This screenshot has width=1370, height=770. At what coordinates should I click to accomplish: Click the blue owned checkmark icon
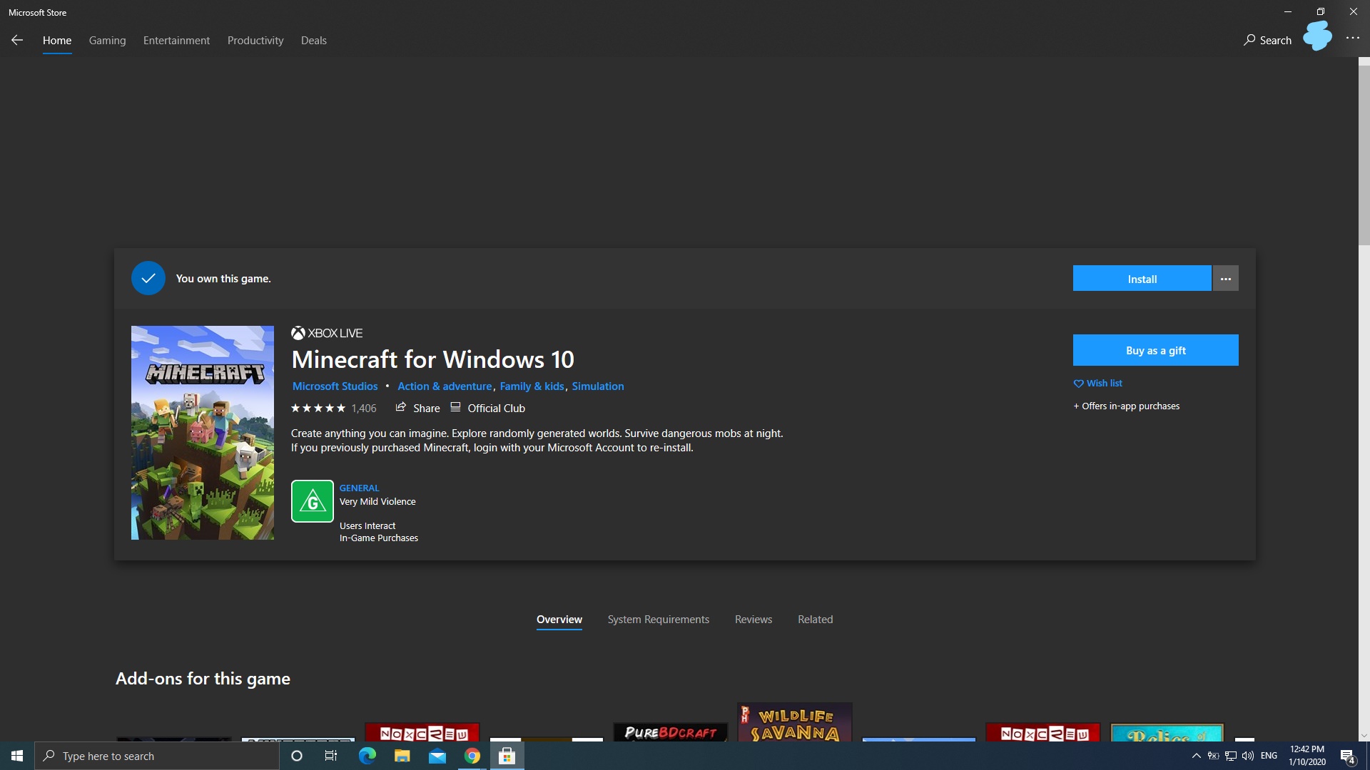(148, 278)
